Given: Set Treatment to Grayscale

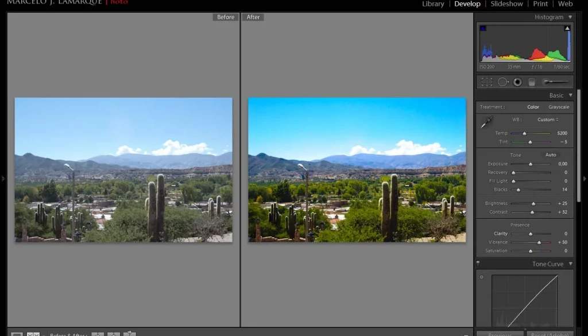Looking at the screenshot, I should point(559,107).
